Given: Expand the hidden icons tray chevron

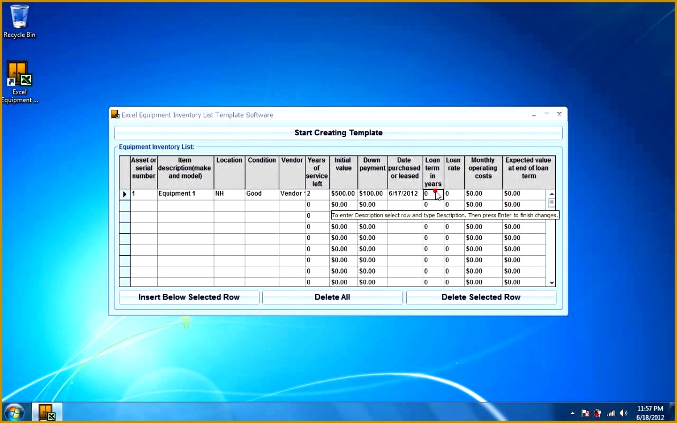Looking at the screenshot, I should [x=572, y=413].
